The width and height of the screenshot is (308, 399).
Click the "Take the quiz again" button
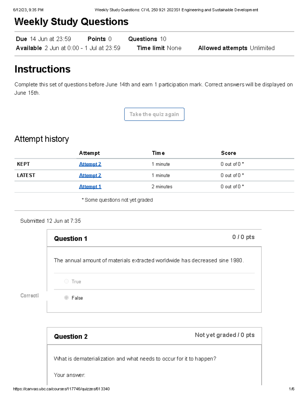154,114
